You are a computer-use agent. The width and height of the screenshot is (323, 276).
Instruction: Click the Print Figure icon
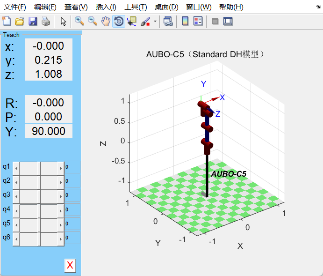(46, 21)
